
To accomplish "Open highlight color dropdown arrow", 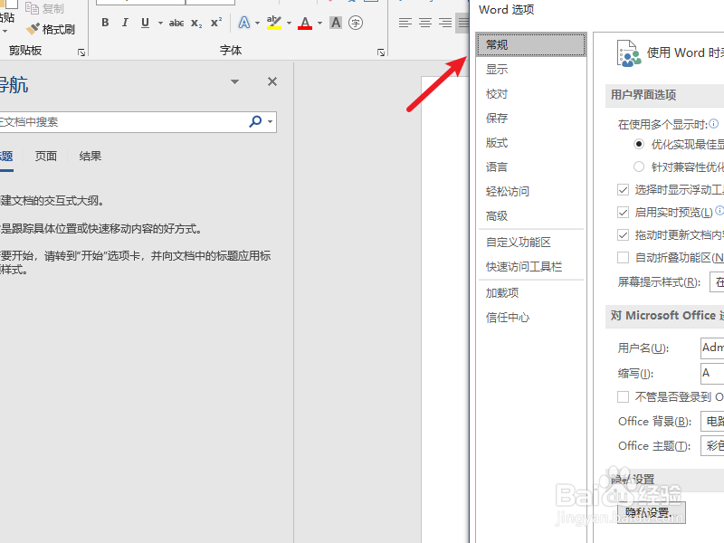I will [x=289, y=23].
